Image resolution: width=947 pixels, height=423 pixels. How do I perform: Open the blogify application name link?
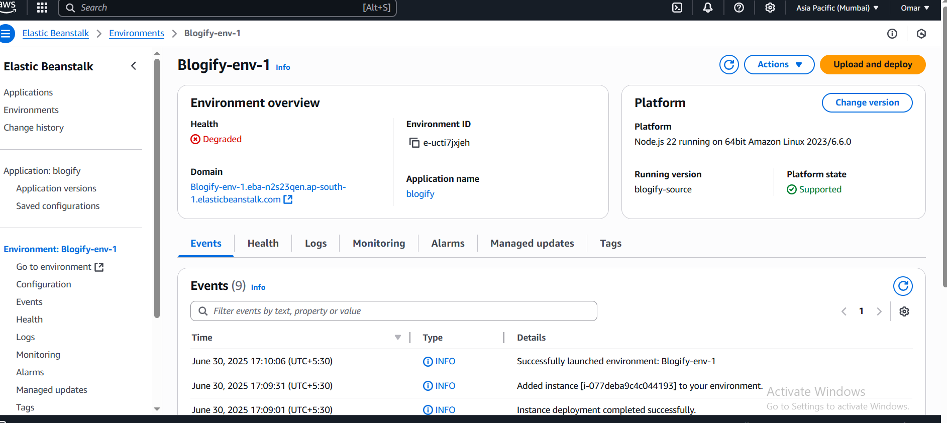pos(420,194)
